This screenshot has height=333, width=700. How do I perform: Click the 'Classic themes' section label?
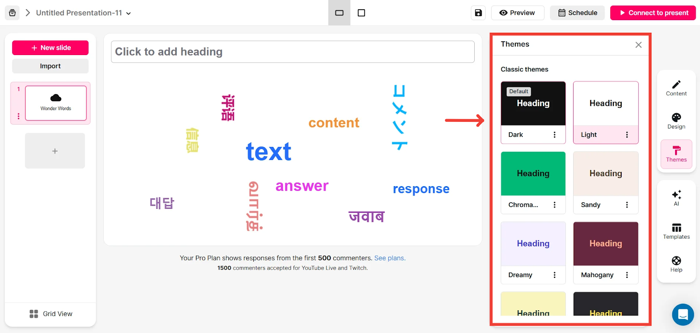[525, 69]
